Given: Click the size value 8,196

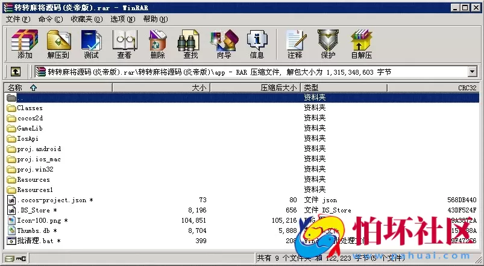Looking at the screenshot, I should (x=197, y=210).
